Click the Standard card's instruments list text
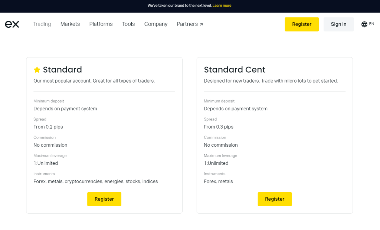The width and height of the screenshot is (380, 230). point(96,181)
